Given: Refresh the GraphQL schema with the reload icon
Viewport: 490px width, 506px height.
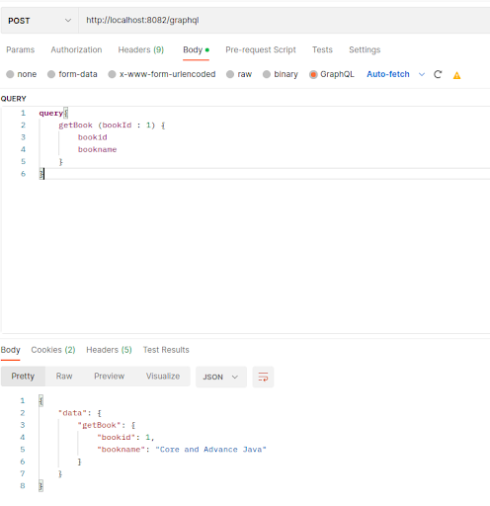Looking at the screenshot, I should coord(438,74).
